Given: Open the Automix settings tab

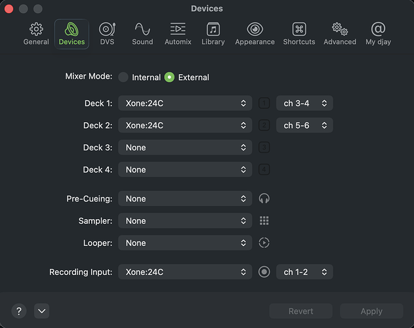Looking at the screenshot, I should pos(178,34).
